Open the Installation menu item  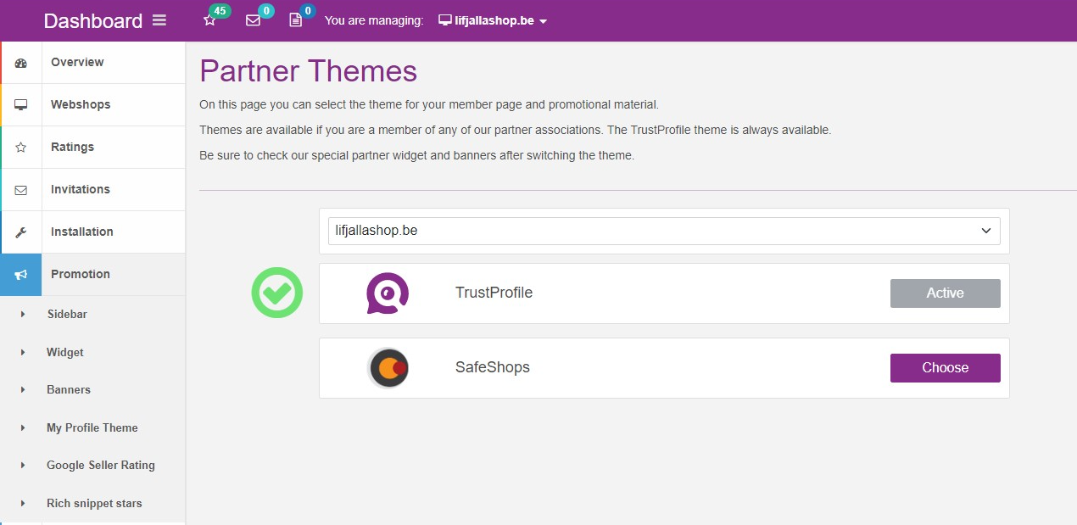pos(93,232)
